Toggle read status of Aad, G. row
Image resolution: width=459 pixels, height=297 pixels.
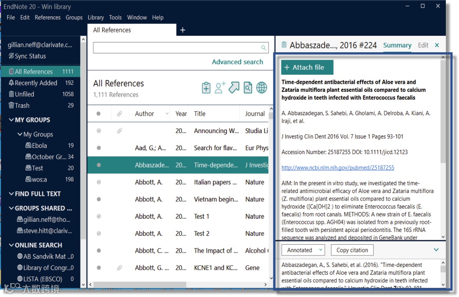pyautogui.click(x=99, y=148)
